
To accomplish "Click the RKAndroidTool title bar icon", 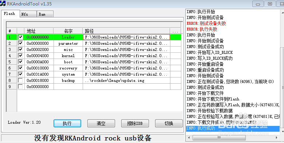I will pyautogui.click(x=3, y=3).
